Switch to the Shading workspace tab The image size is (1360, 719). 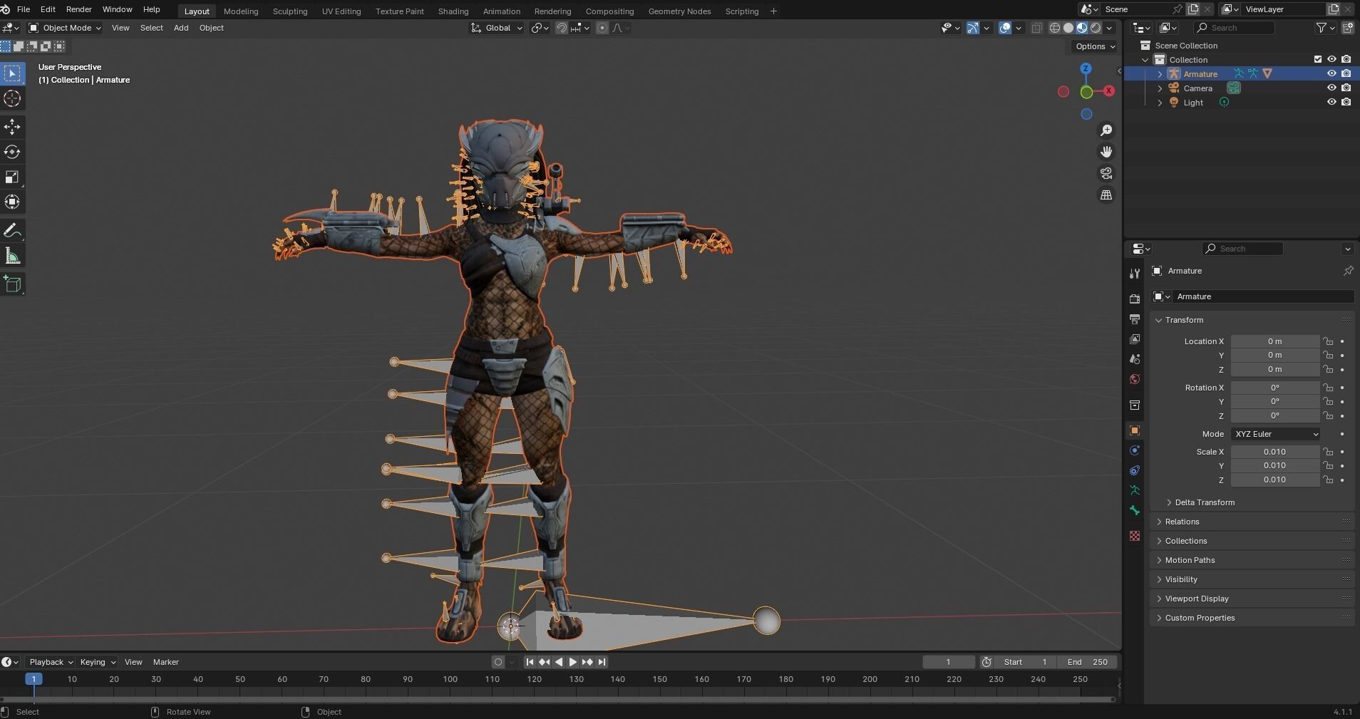(x=453, y=11)
